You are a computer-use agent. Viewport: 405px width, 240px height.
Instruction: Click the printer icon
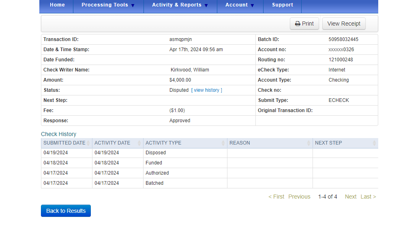[x=298, y=24]
